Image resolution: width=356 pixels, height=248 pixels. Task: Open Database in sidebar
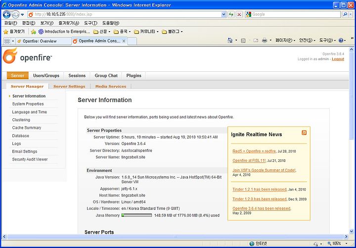point(21,136)
